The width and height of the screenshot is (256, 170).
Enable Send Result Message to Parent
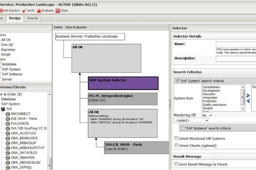[x=176, y=164]
